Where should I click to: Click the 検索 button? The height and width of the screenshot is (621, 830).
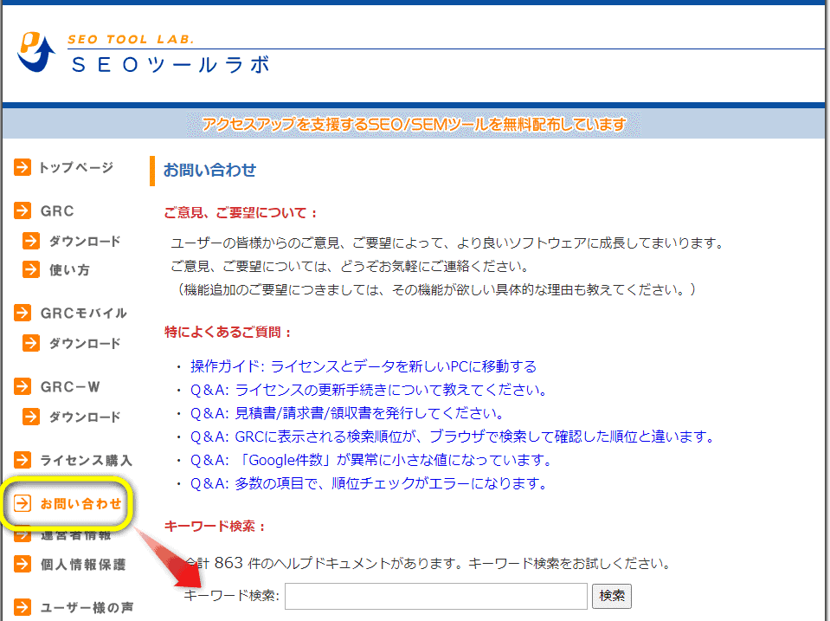pyautogui.click(x=611, y=596)
